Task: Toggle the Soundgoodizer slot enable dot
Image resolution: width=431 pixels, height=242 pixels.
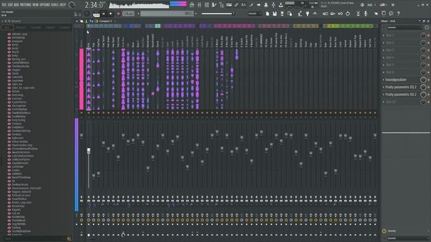Action: pos(428,80)
